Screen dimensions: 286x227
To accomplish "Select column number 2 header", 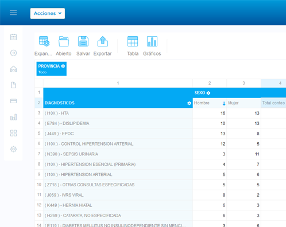I will point(210,83).
